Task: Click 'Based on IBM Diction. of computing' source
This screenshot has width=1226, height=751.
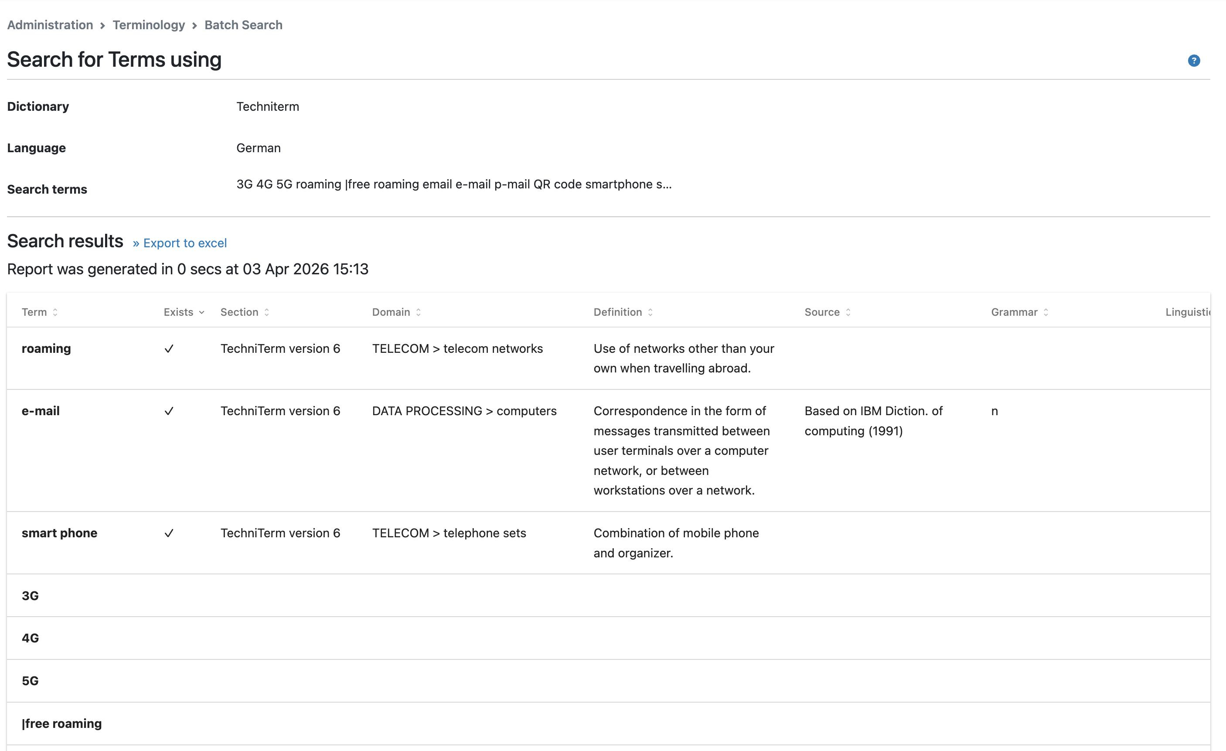Action: tap(873, 420)
